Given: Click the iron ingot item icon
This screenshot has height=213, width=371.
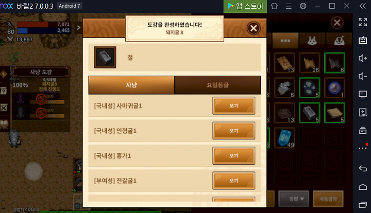Looking at the screenshot, I should [105, 57].
